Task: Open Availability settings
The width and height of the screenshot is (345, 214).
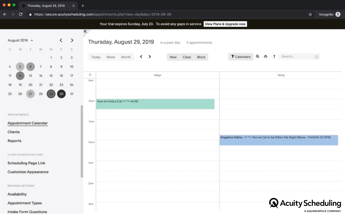Action: pyautogui.click(x=17, y=194)
